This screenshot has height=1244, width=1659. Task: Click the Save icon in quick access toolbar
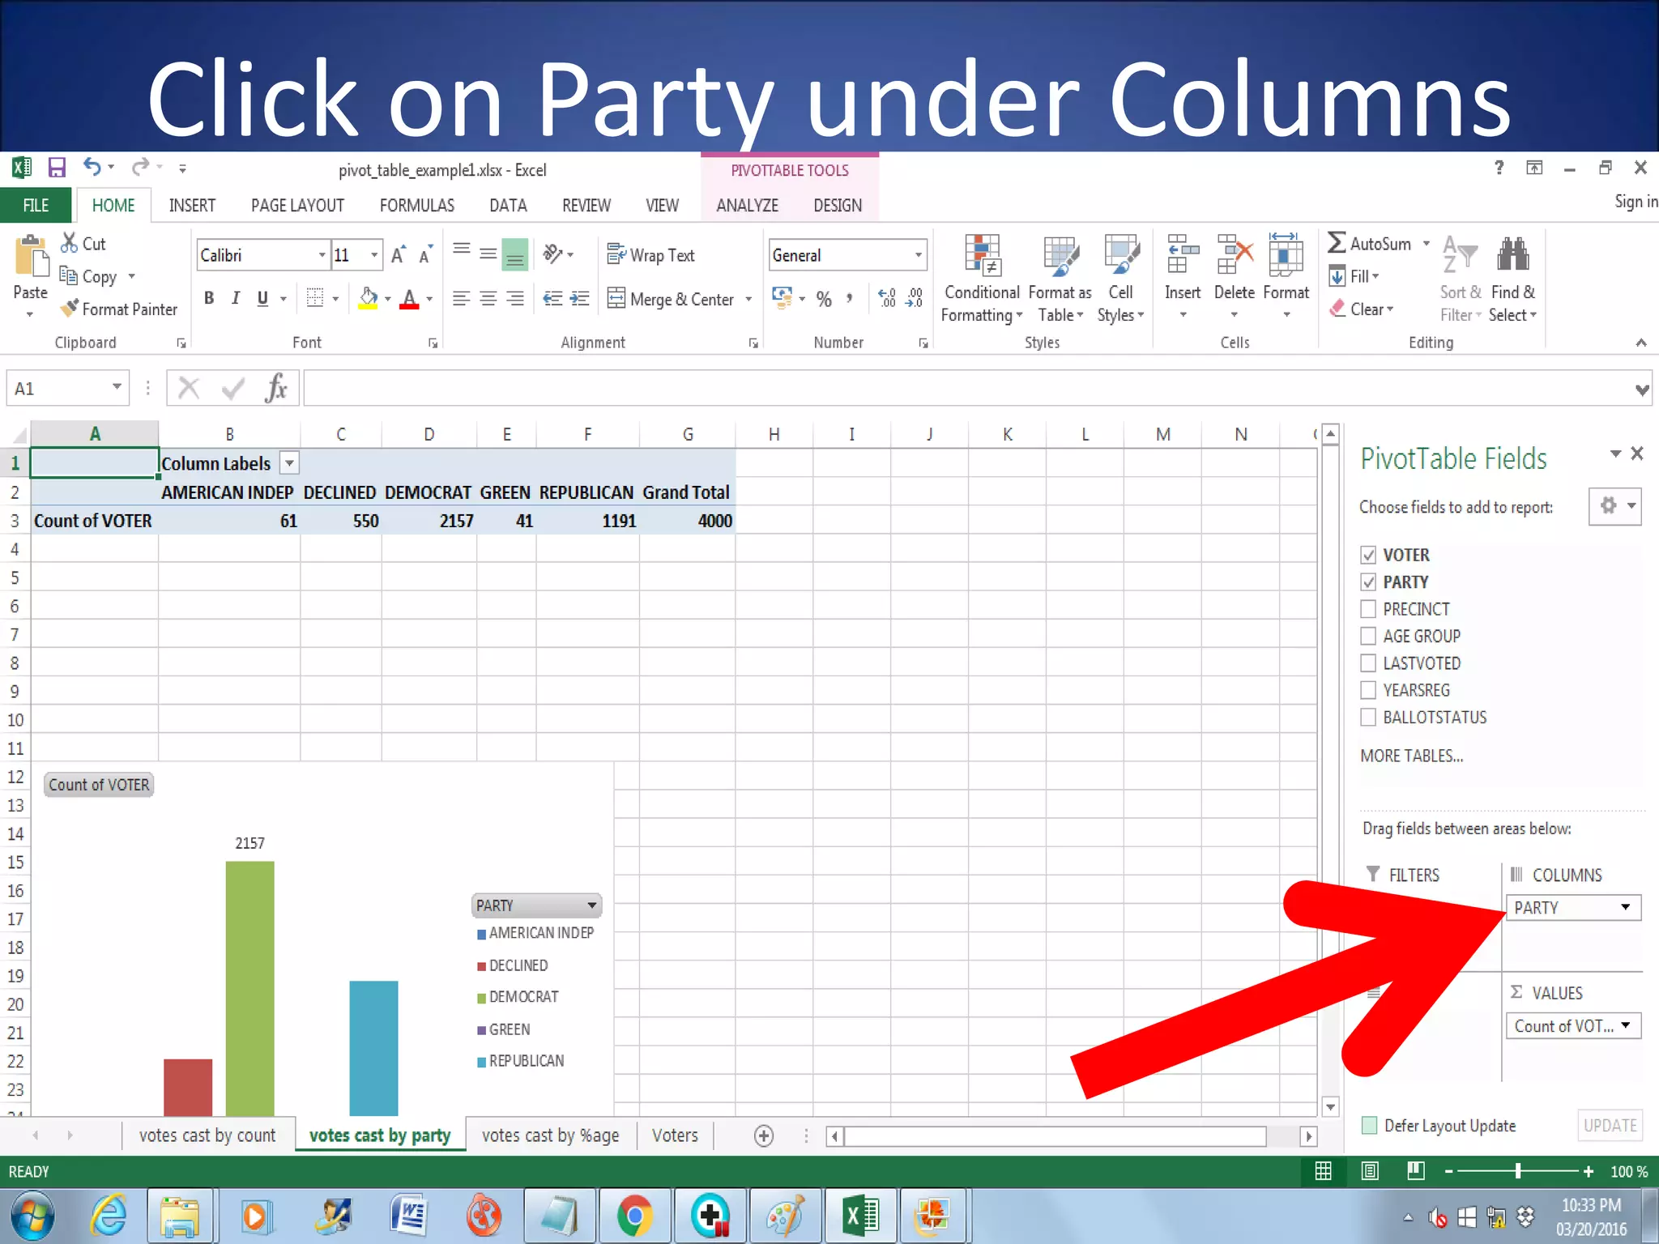56,168
